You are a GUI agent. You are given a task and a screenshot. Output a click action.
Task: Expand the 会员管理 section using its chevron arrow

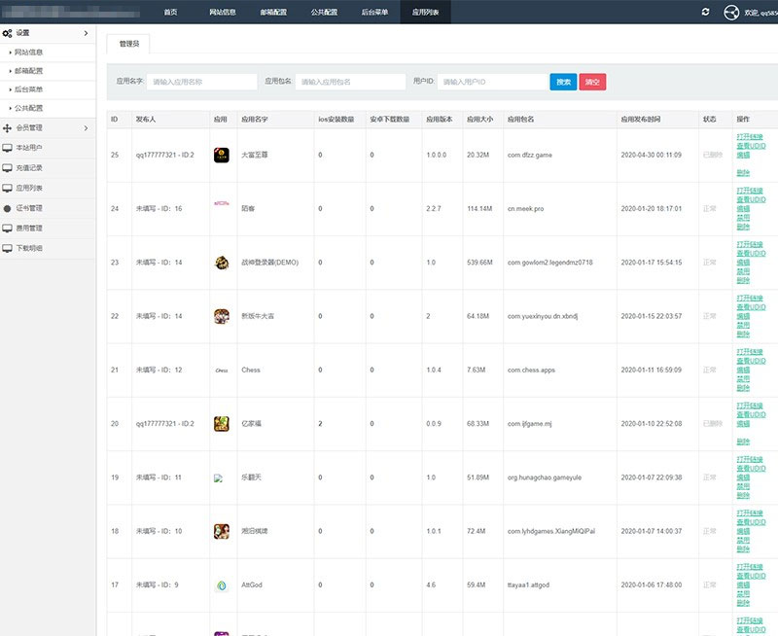pyautogui.click(x=86, y=127)
